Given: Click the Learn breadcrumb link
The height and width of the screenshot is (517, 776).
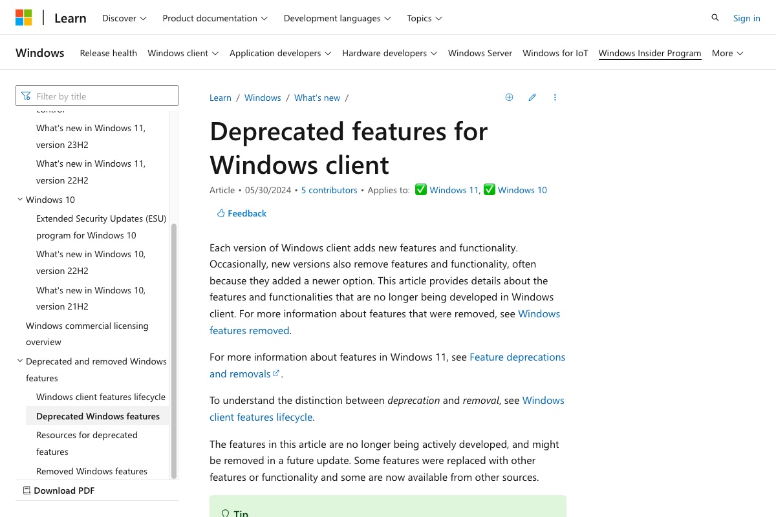Looking at the screenshot, I should click(221, 98).
